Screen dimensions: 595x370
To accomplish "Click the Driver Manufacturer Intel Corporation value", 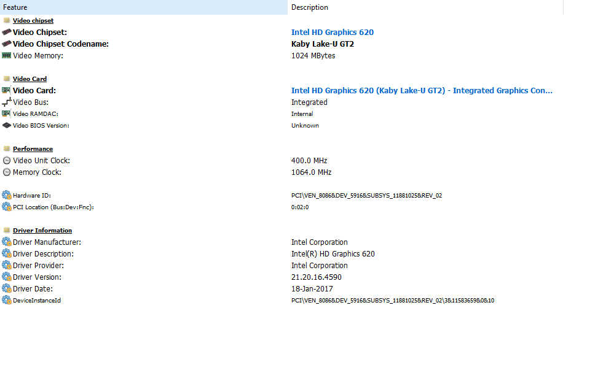I will pyautogui.click(x=320, y=242).
